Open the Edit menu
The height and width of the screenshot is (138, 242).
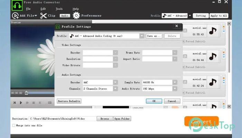click(x=43, y=9)
